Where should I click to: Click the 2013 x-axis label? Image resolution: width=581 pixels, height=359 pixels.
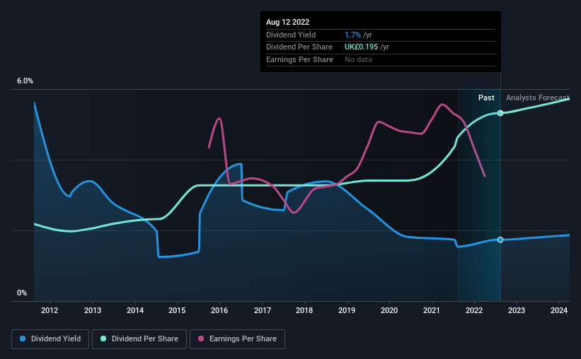93,310
